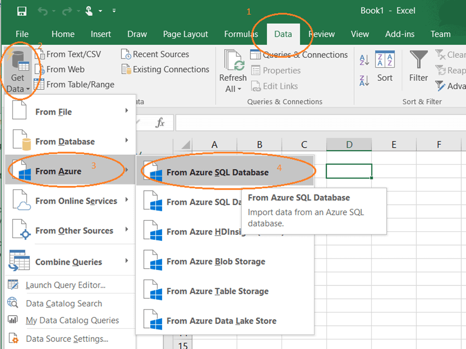
Task: Open Recent Sources
Action: [x=155, y=55]
